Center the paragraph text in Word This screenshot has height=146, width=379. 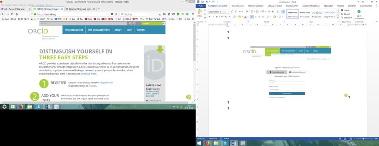pyautogui.click(x=256, y=17)
